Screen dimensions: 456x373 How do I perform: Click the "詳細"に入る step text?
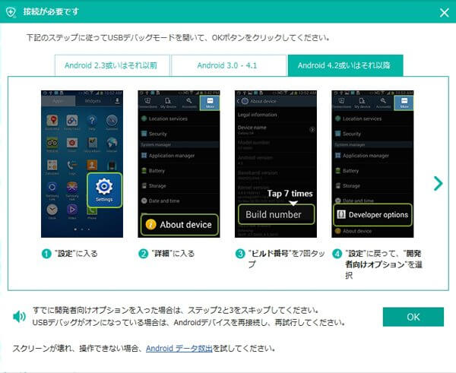[x=173, y=254]
